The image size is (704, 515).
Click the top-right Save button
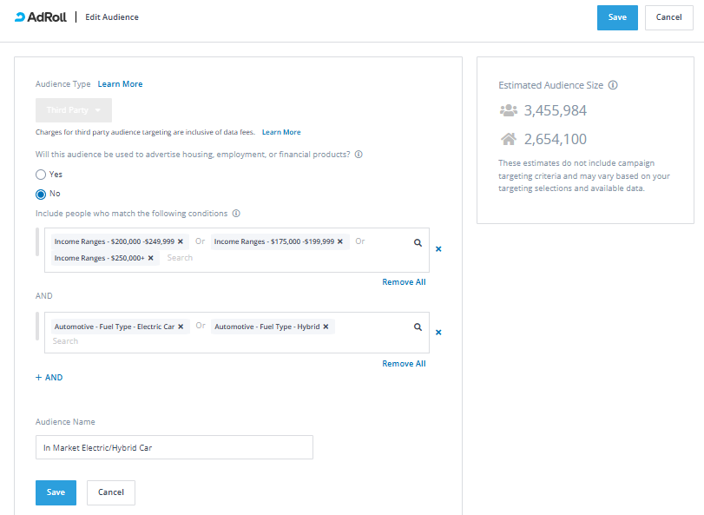click(617, 17)
